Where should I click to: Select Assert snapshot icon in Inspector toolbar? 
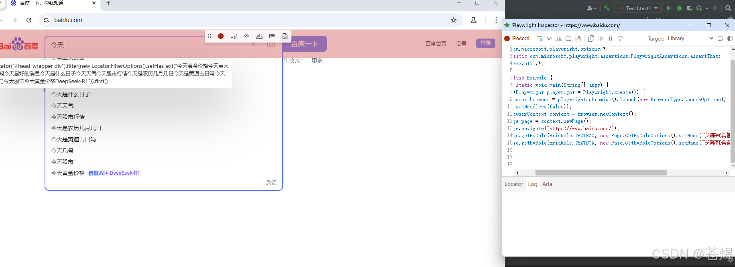point(578,39)
